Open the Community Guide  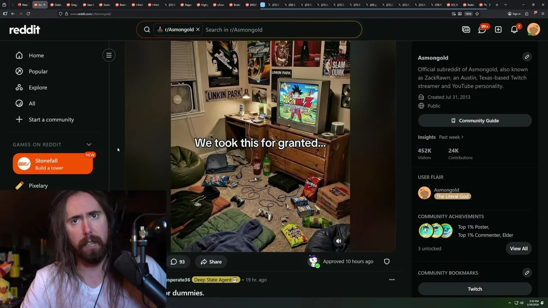click(x=475, y=121)
